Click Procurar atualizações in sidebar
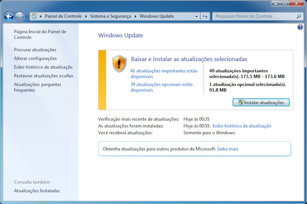The height and width of the screenshot is (204, 307). pos(35,50)
